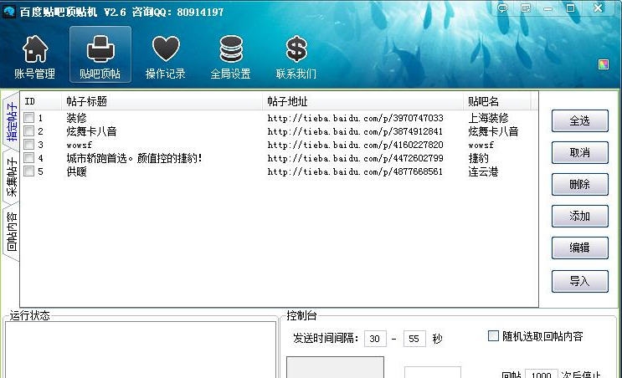Sort by the 帖子标题 column header
The height and width of the screenshot is (378, 622).
[162, 101]
